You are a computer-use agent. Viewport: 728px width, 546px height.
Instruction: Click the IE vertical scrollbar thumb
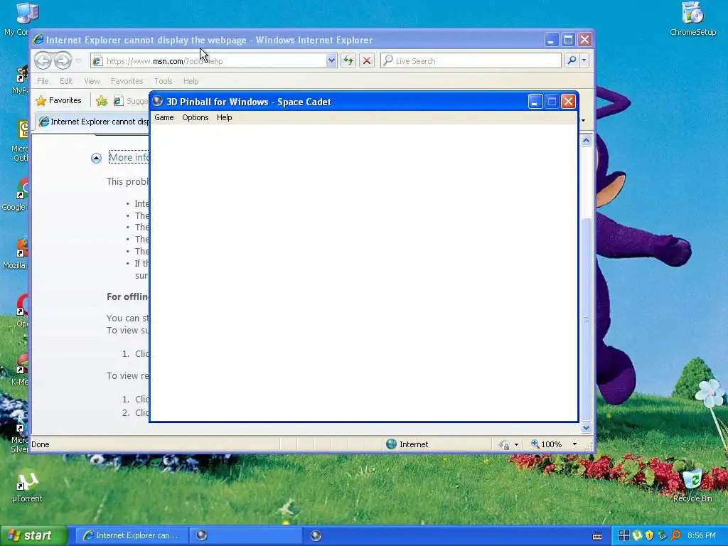pos(586,319)
